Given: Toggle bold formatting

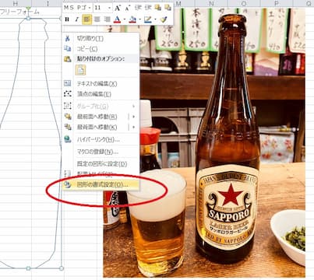Looking at the screenshot, I should [67, 19].
